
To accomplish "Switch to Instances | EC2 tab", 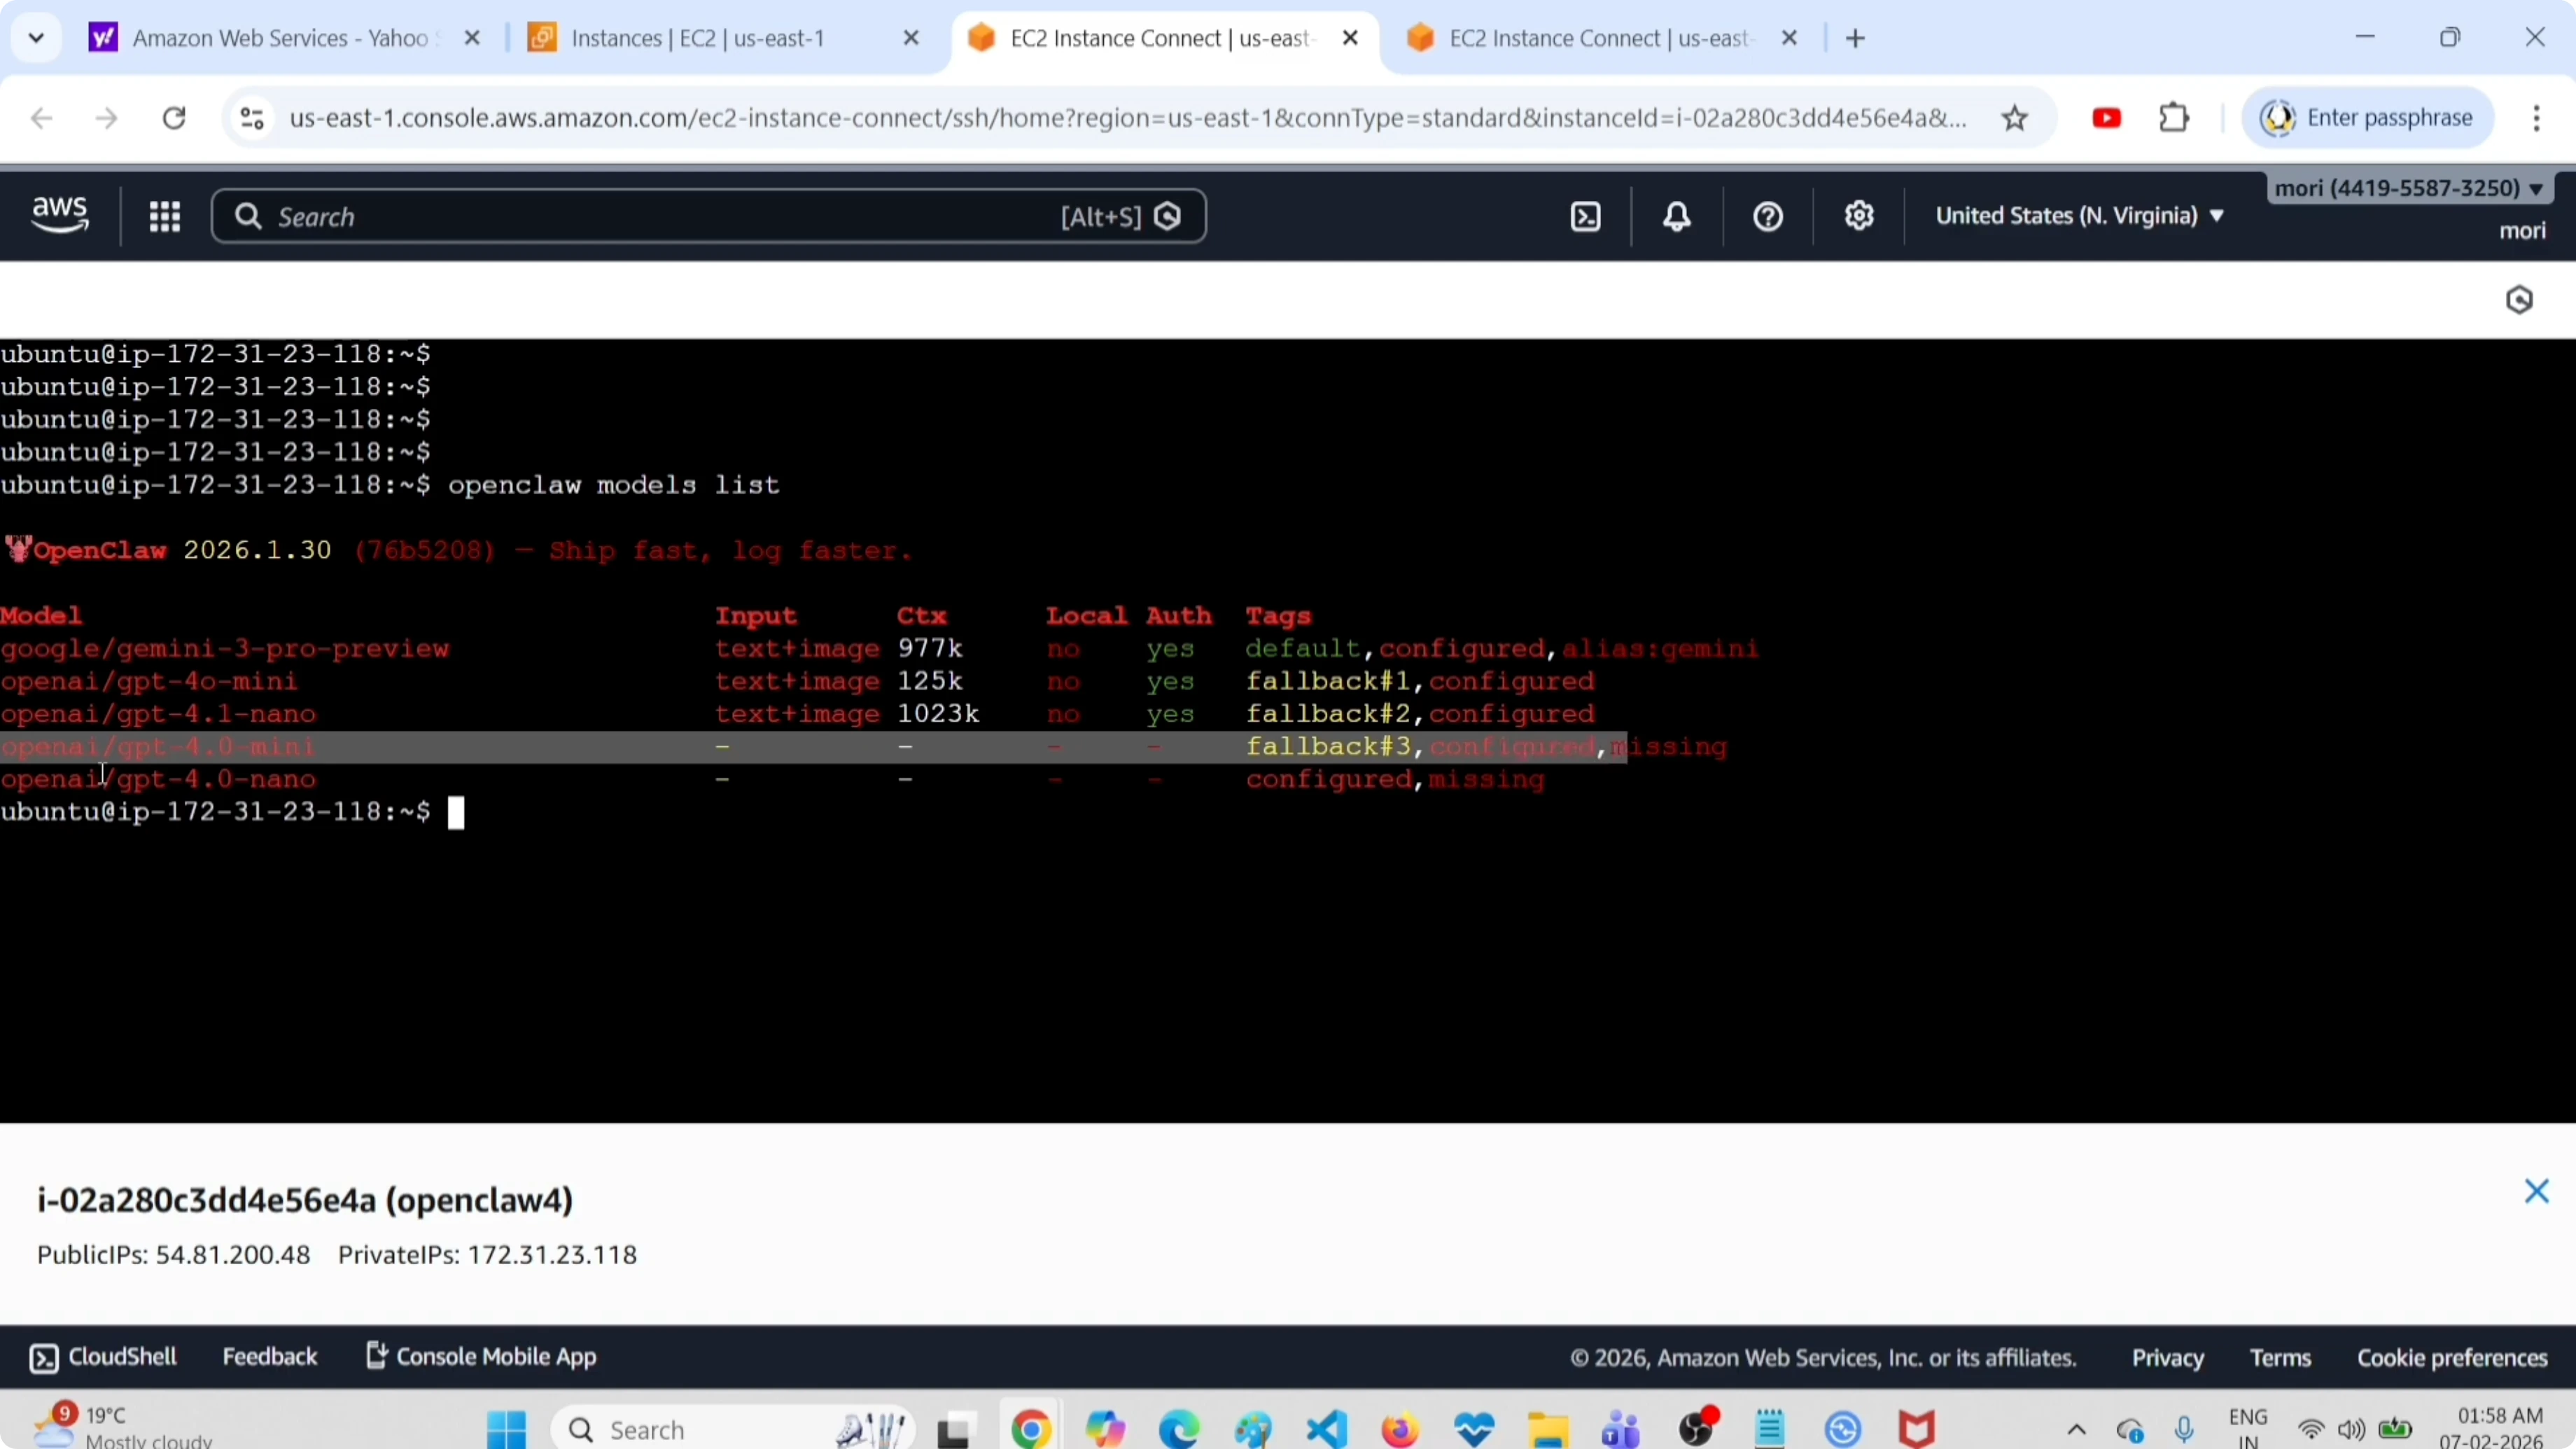I will click(698, 38).
